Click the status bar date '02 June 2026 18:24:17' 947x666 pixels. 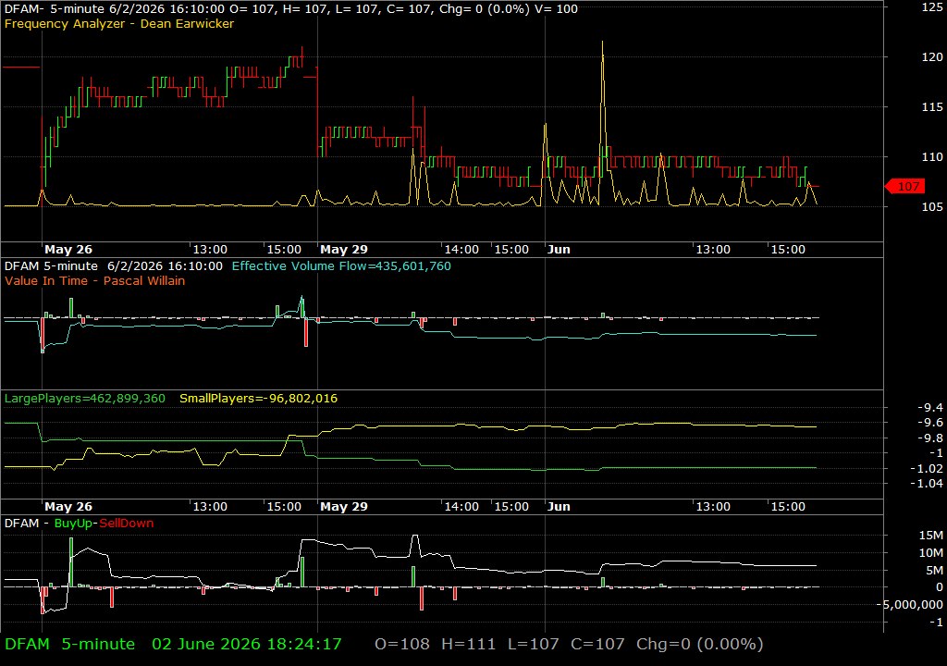[x=246, y=644]
